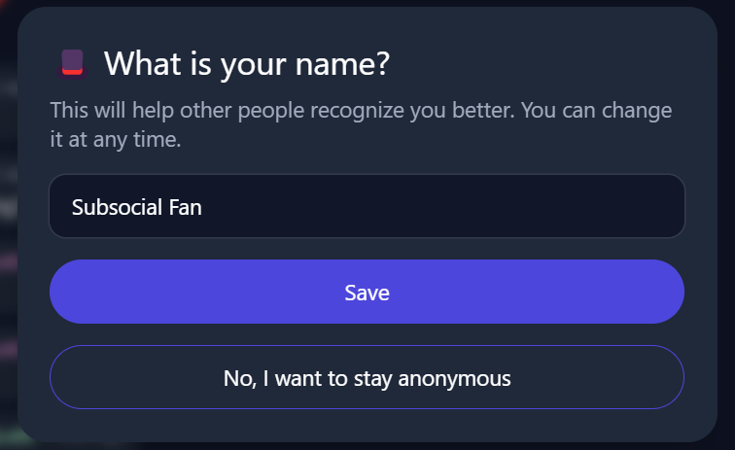Save the name Subsocial Fan

367,292
